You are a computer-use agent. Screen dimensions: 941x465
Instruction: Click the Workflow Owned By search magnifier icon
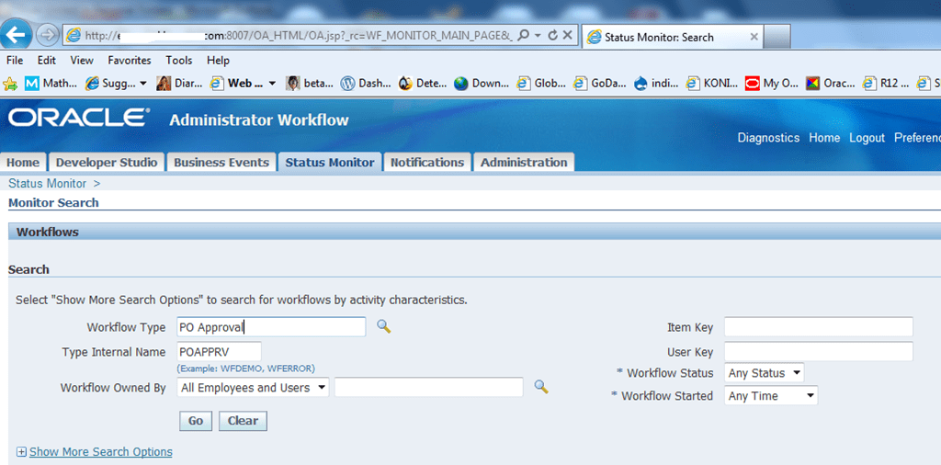541,387
